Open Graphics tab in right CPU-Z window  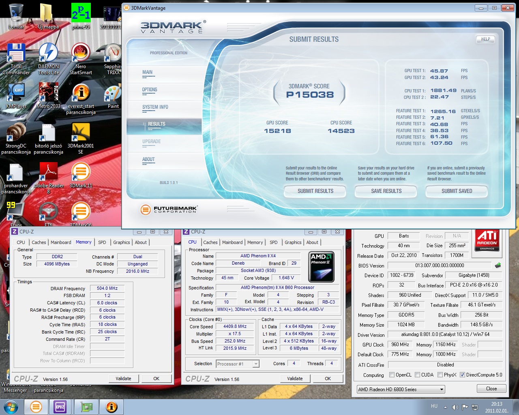coord(293,242)
